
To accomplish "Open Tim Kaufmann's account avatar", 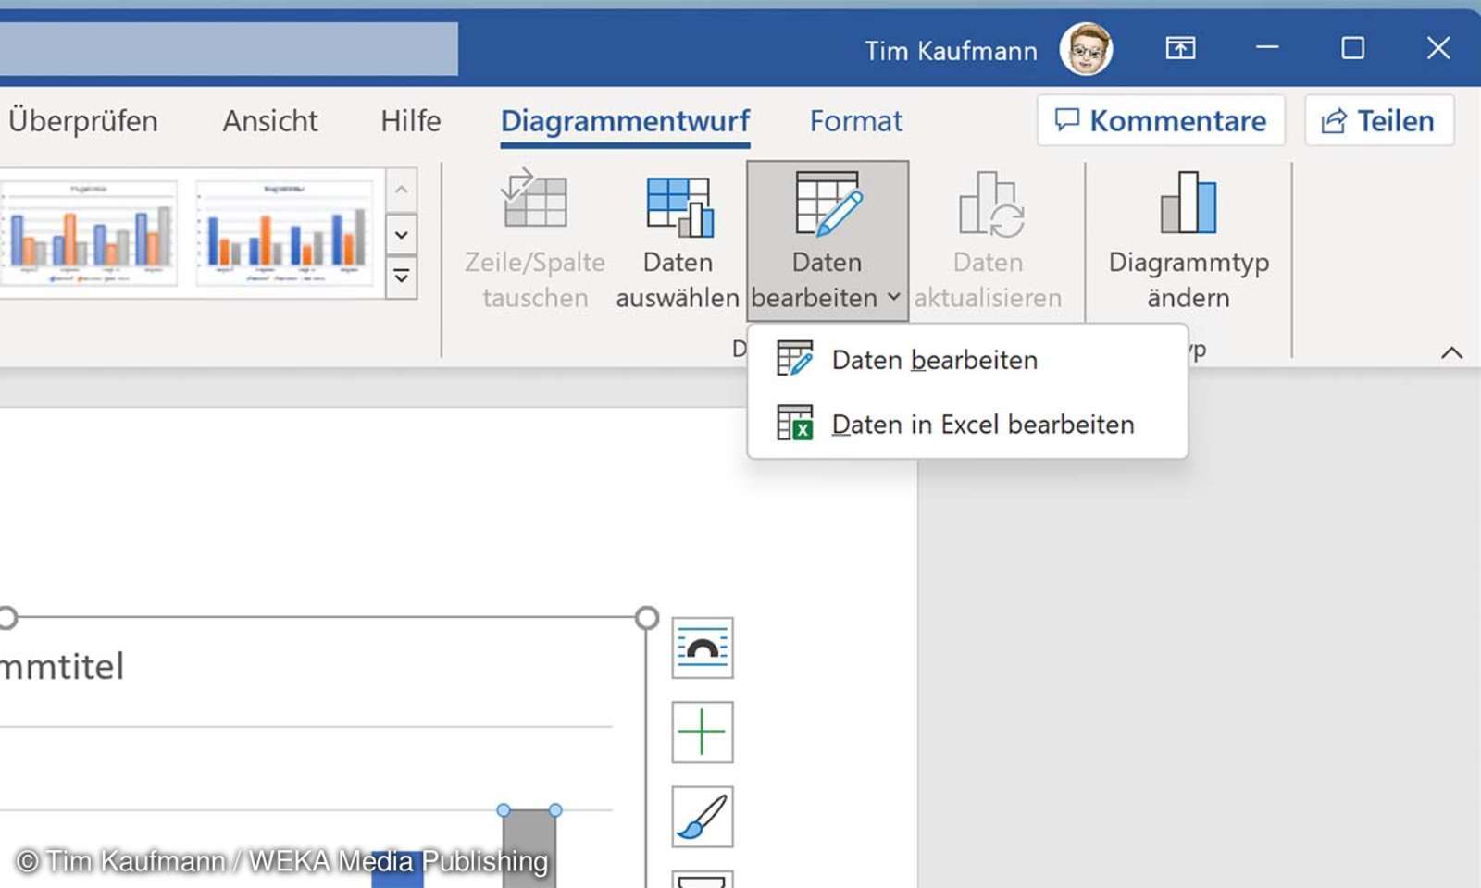I will pyautogui.click(x=1087, y=49).
